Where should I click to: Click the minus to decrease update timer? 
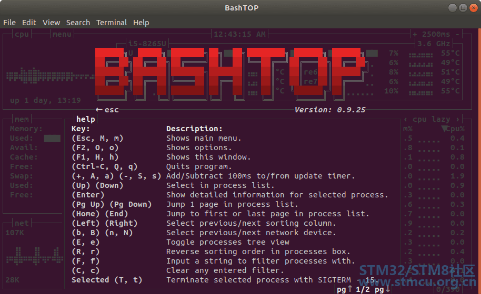(x=457, y=34)
